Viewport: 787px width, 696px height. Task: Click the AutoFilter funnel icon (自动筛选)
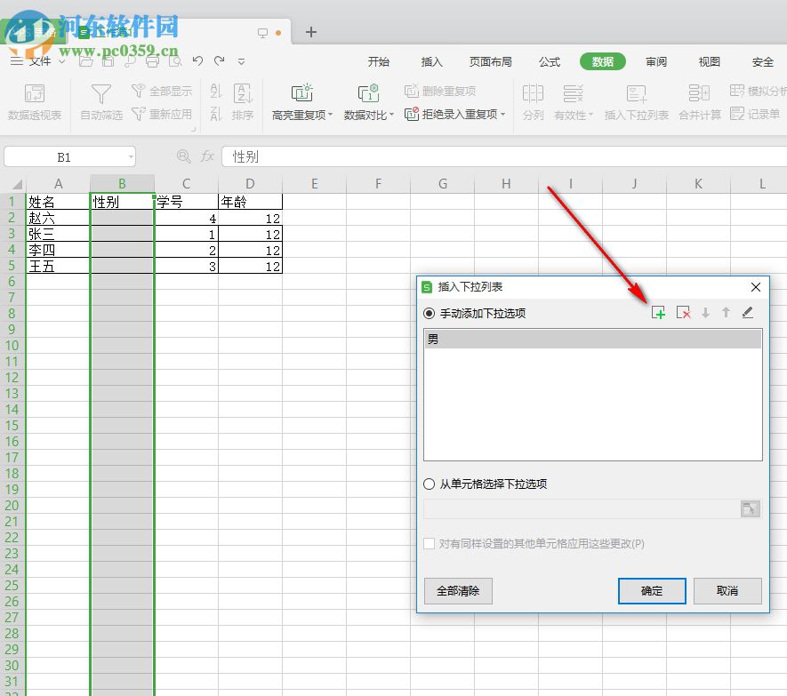pyautogui.click(x=101, y=102)
